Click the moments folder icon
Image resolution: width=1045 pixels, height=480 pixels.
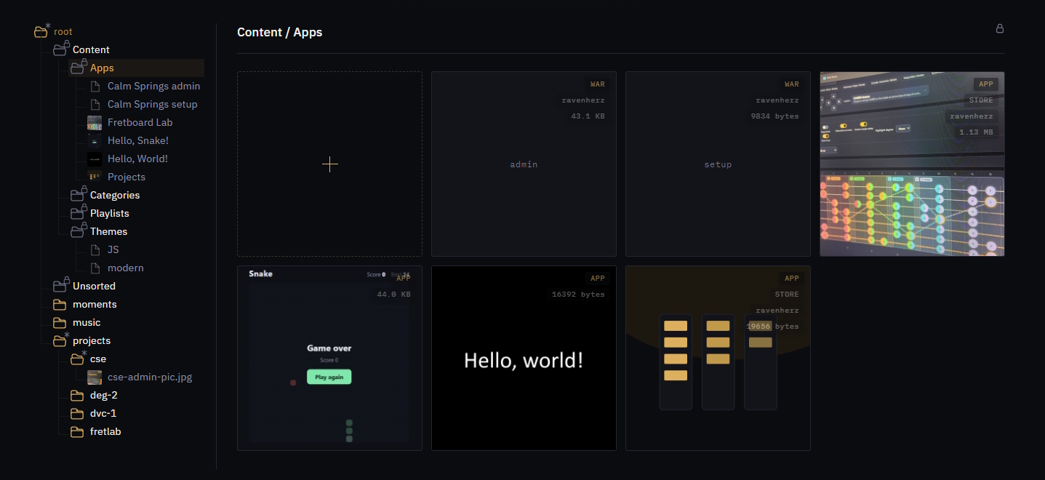tap(60, 304)
